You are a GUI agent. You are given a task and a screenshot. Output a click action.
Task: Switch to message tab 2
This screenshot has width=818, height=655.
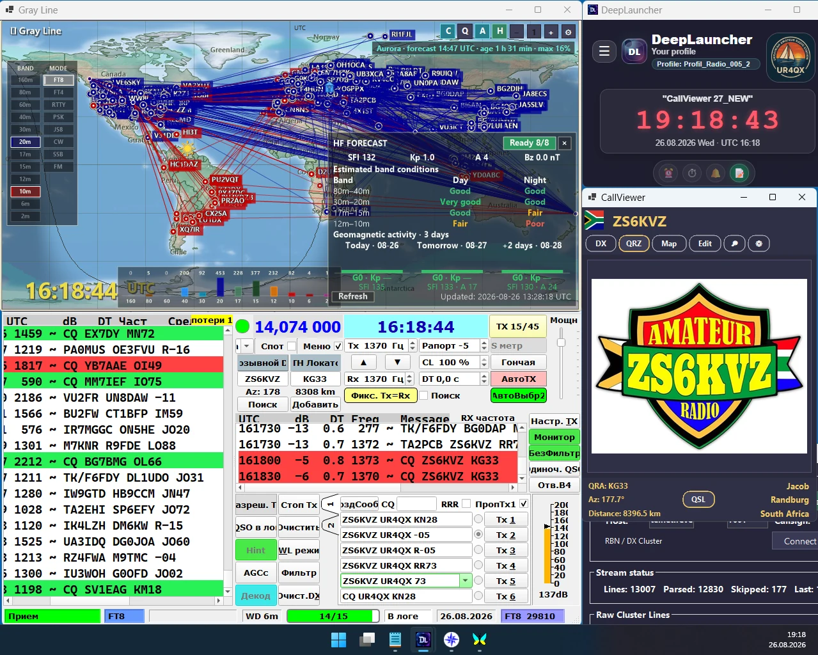point(331,525)
